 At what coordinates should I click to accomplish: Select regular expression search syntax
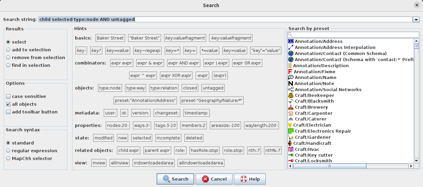click(32, 151)
